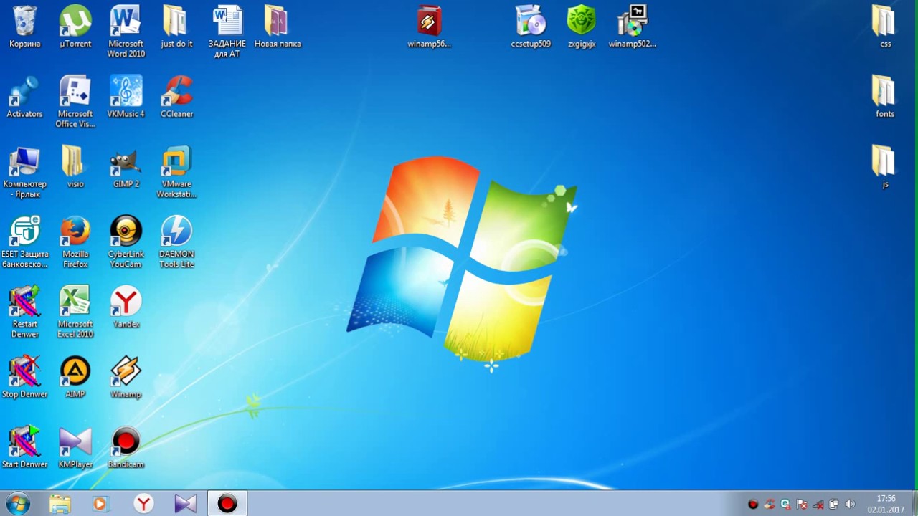This screenshot has width=918, height=516.
Task: Open the Корзина recycle bin icon
Action: 24,27
